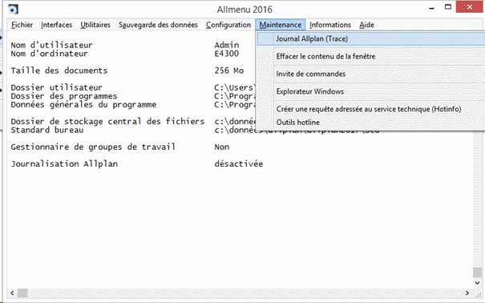Click 'Données générales du programme' label

coord(83,104)
